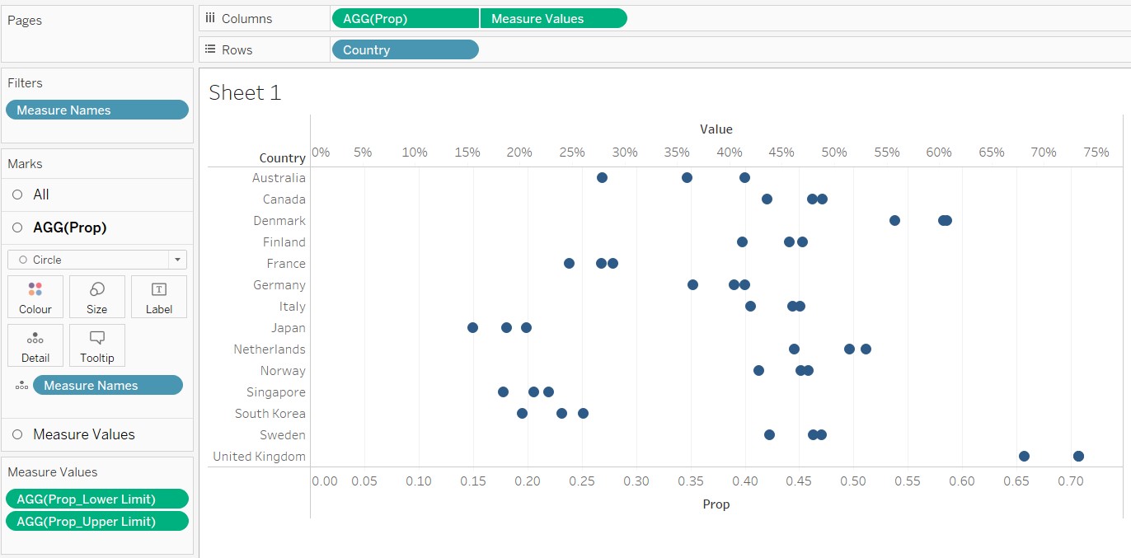Screen dimensions: 1131x558
Task: Click the rightmost United Kingdom data point
Action: tap(1078, 456)
